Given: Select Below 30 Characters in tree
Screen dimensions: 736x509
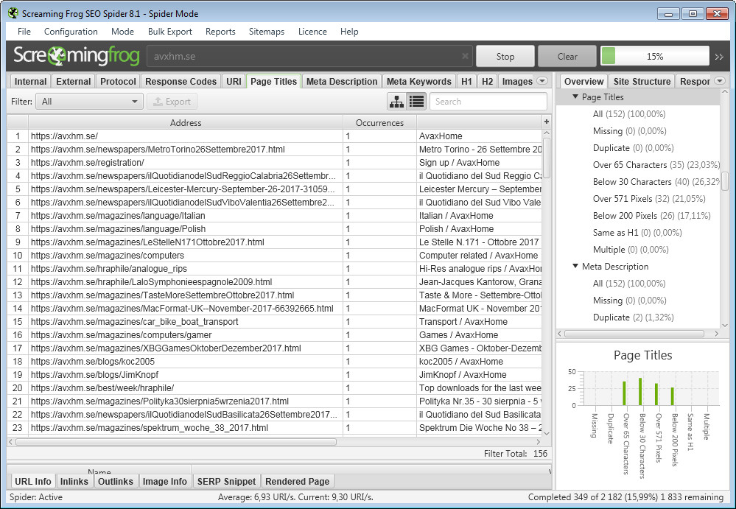Looking at the screenshot, I should click(656, 181).
